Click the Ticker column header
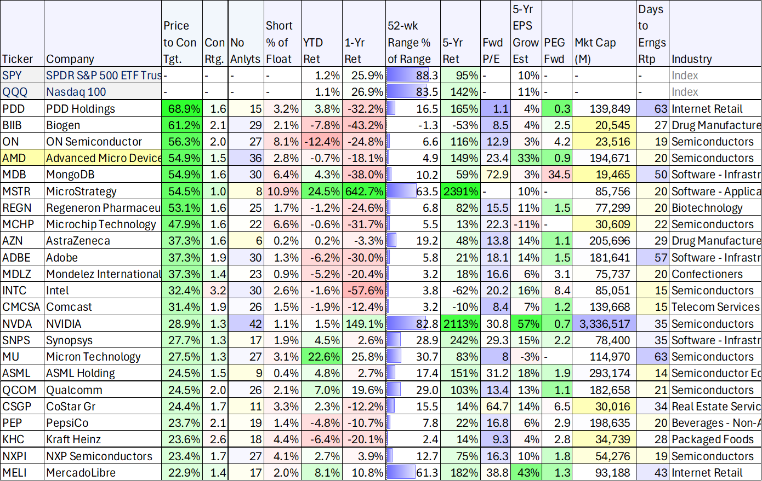 point(22,34)
